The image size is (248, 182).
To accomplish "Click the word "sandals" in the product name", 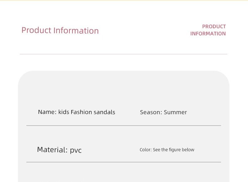I will [105, 112].
